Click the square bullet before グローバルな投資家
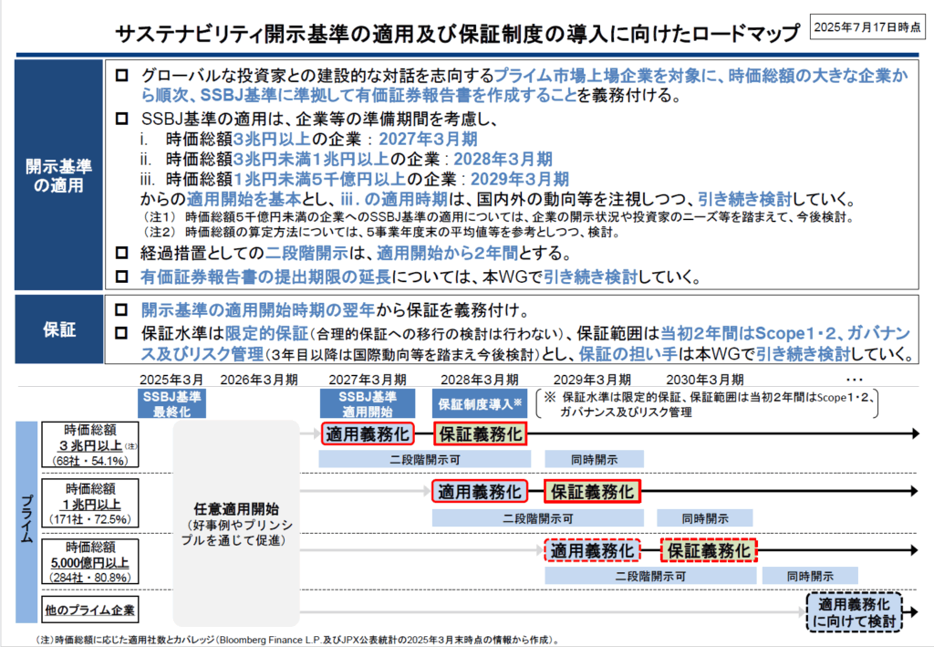The image size is (934, 647). pyautogui.click(x=123, y=76)
